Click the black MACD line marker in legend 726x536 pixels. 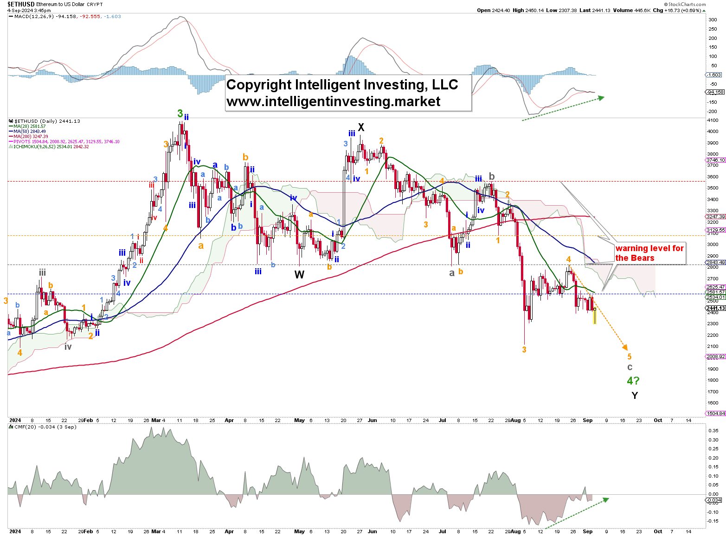coord(11,16)
